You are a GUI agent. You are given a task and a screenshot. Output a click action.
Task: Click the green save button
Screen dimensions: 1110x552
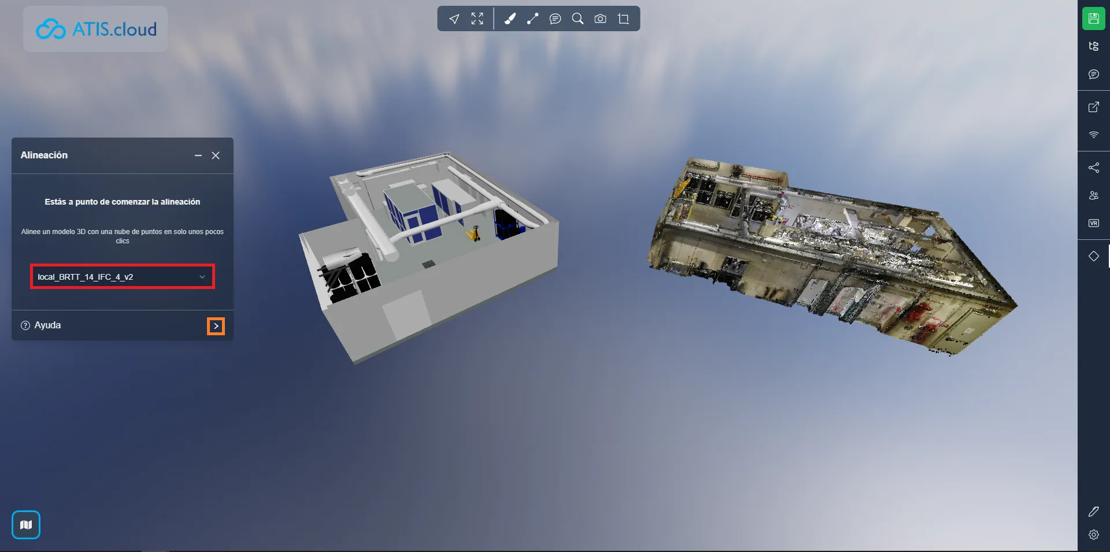[1093, 18]
